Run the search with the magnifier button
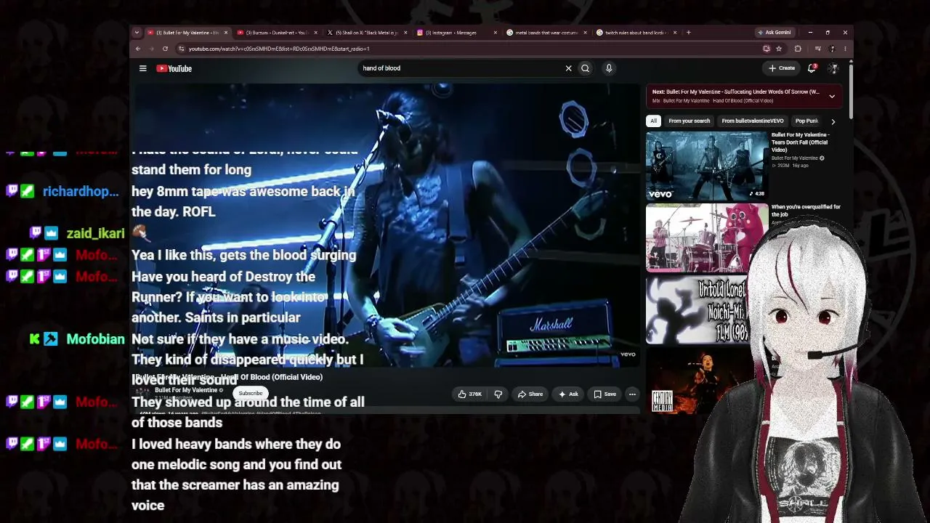Viewport: 930px width, 523px height. pos(585,68)
